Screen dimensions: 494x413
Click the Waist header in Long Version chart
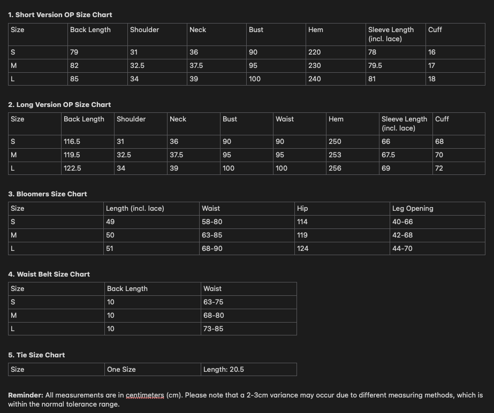[x=284, y=119]
